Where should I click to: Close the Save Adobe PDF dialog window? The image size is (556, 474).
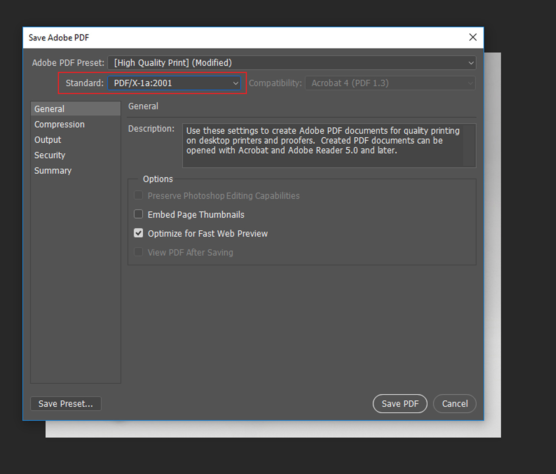click(473, 37)
